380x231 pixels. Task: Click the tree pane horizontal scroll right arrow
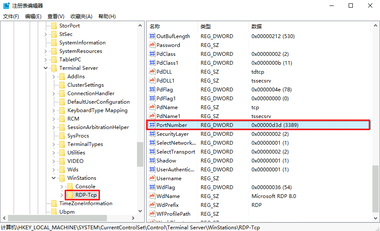pos(133,218)
